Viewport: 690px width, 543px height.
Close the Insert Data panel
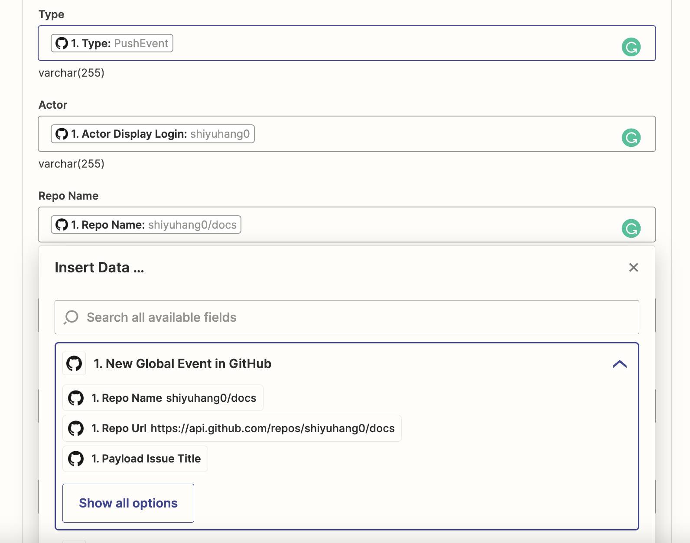point(633,268)
